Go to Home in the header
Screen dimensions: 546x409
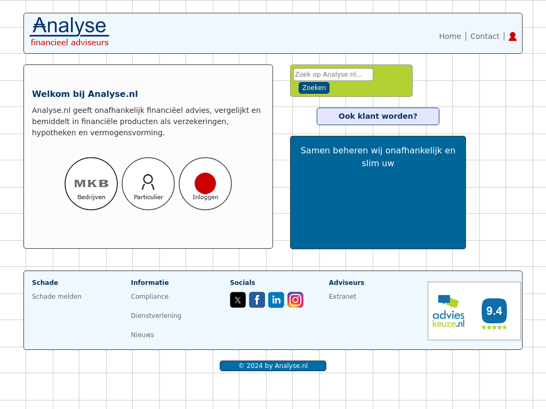450,36
